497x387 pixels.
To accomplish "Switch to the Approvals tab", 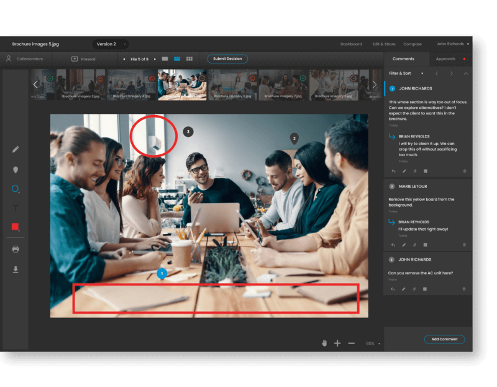I will point(445,59).
